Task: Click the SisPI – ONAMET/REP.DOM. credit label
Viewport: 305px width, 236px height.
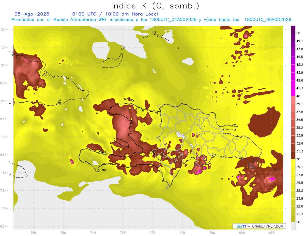Action: [x=259, y=226]
